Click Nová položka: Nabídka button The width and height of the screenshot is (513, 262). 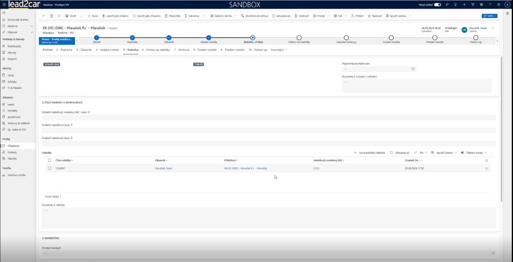(x=369, y=152)
